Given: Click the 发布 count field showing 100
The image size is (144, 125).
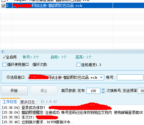Looking at the screenshot, I should [x=93, y=91].
